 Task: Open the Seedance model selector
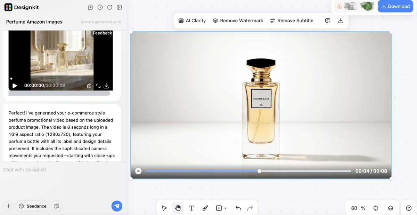(x=32, y=206)
